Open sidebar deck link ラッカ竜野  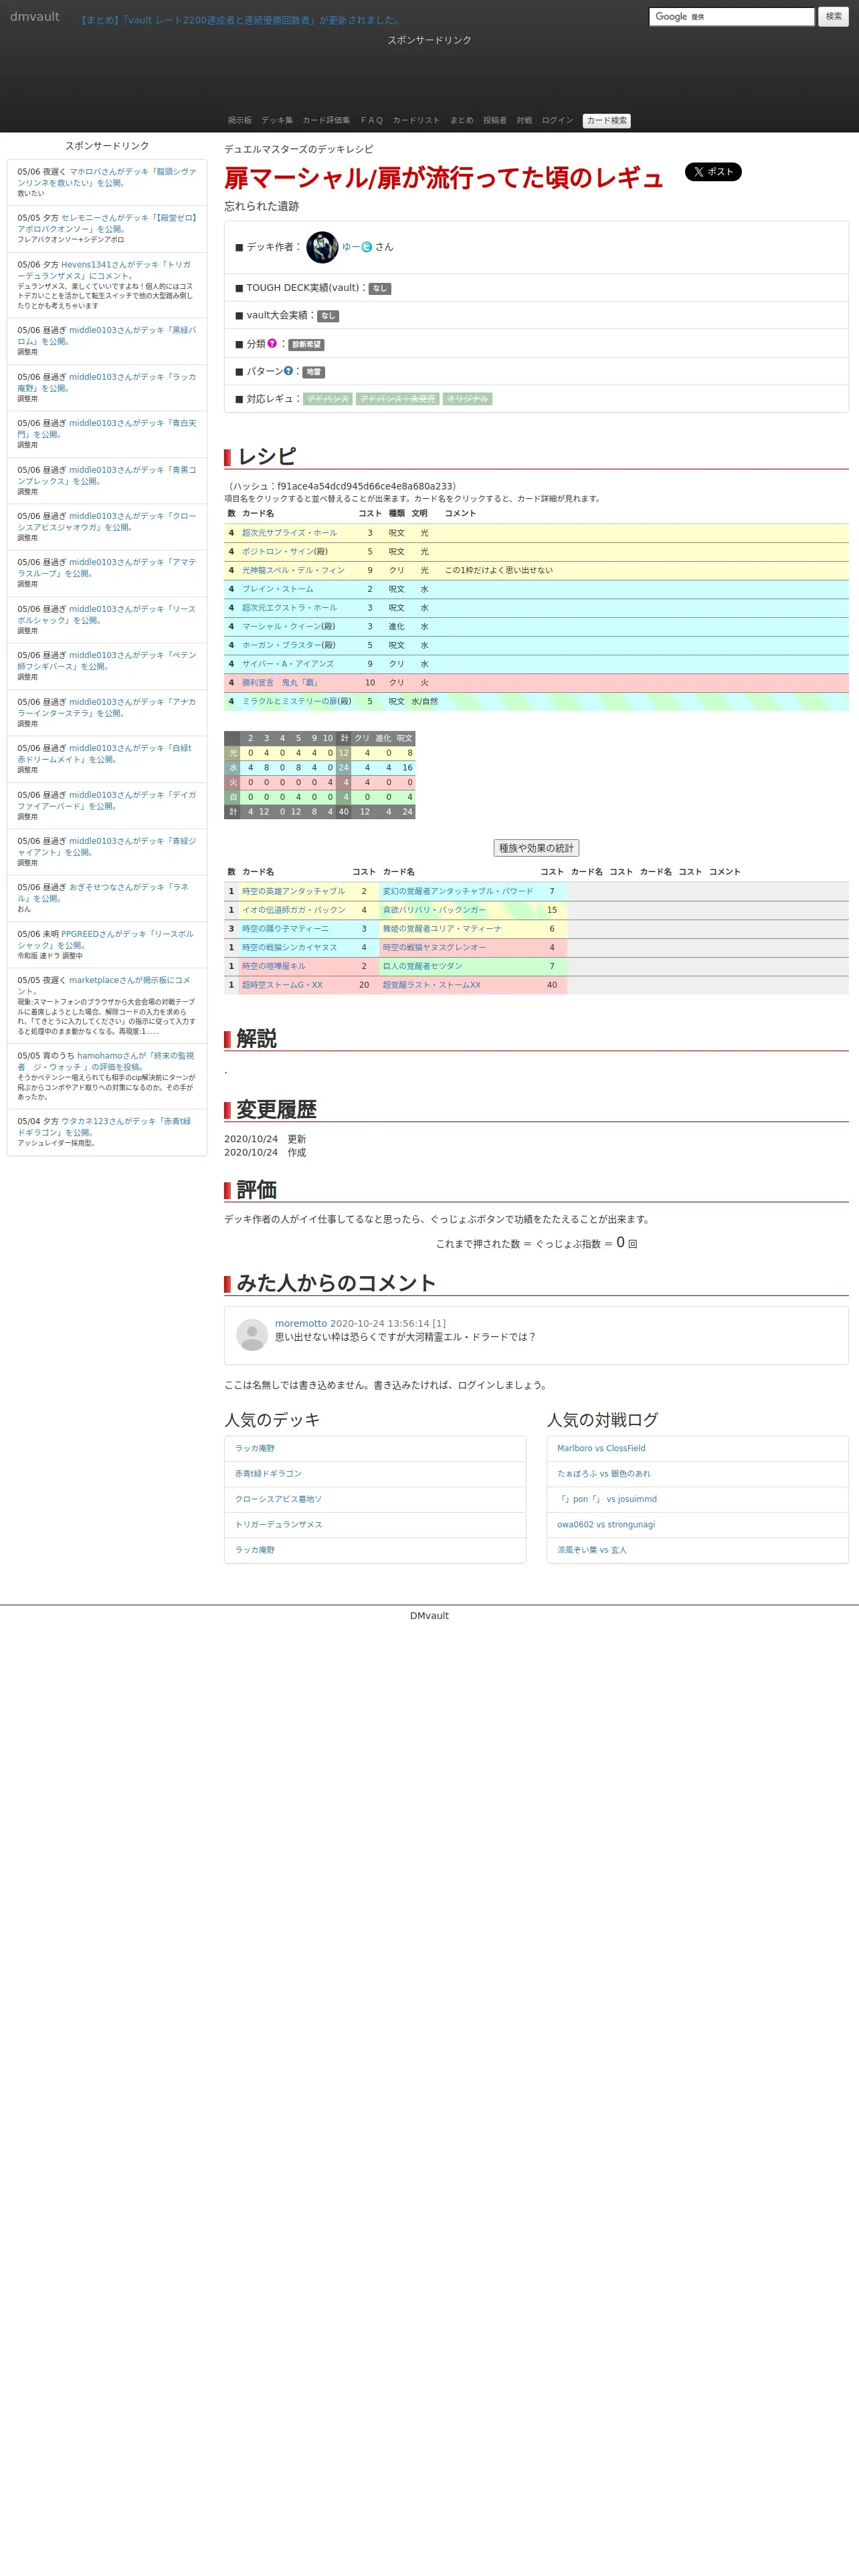point(106,382)
